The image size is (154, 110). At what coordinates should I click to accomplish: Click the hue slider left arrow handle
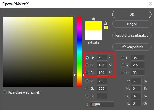[75, 75]
